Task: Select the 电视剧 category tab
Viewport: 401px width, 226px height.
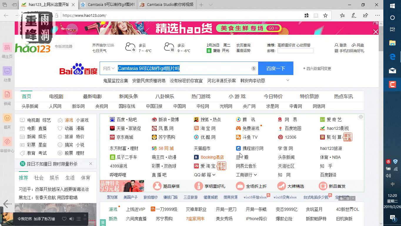Action: [x=56, y=96]
